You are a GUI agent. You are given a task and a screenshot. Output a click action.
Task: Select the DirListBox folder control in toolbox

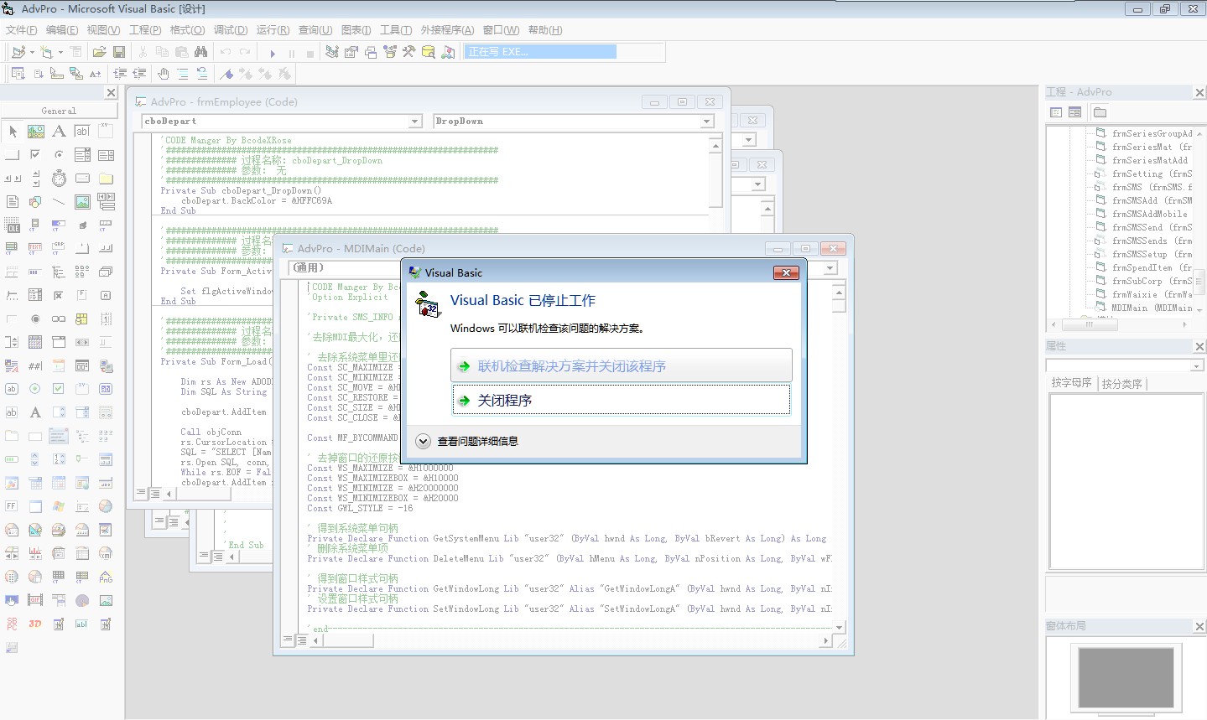pos(106,179)
